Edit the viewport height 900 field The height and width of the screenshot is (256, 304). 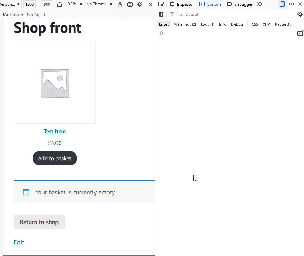pyautogui.click(x=47, y=4)
